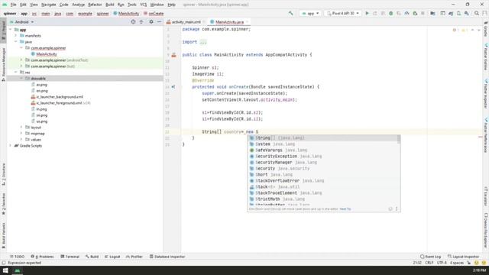Image resolution: width=489 pixels, height=275 pixels.
Task: Click the smiley feedback icon in status bar
Action: 477,263
